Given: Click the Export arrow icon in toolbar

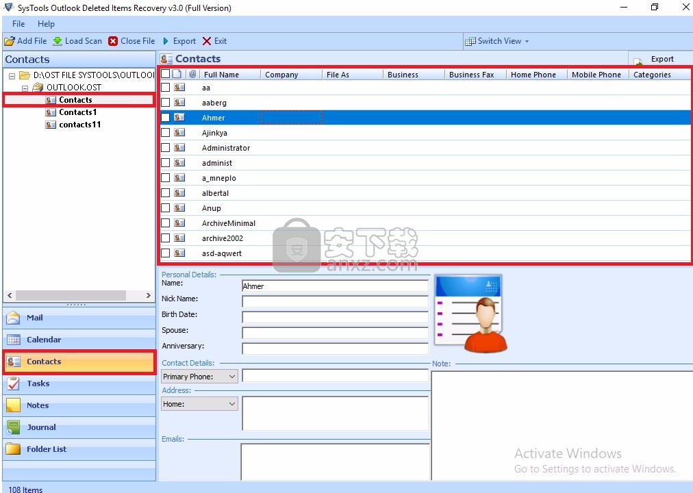Looking at the screenshot, I should 166,41.
